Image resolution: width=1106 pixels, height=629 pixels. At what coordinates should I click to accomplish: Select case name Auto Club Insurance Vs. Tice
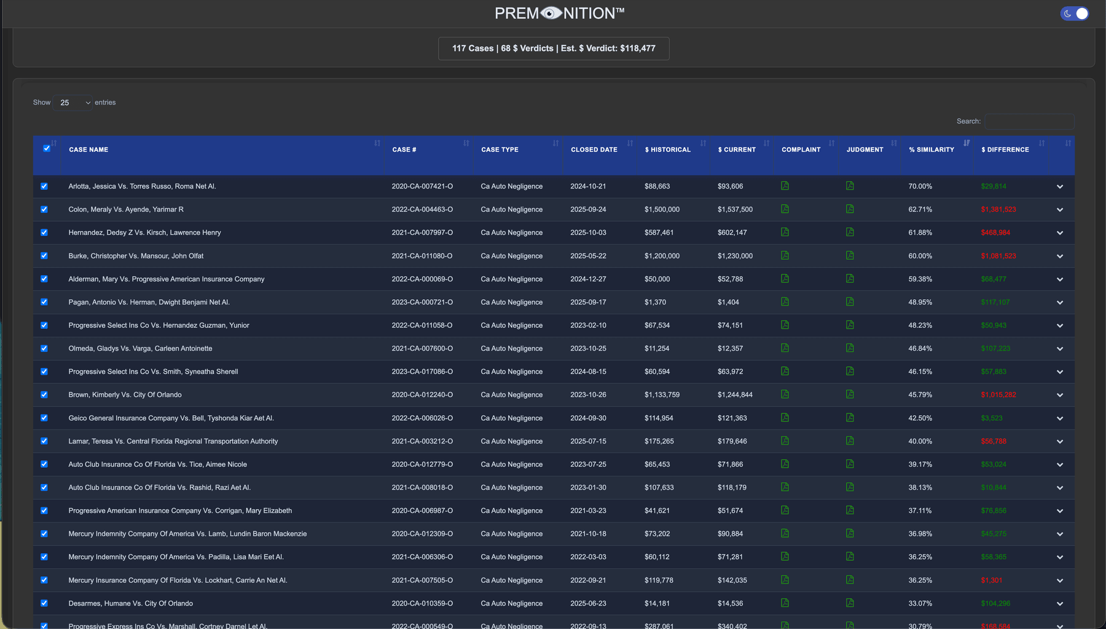click(157, 464)
